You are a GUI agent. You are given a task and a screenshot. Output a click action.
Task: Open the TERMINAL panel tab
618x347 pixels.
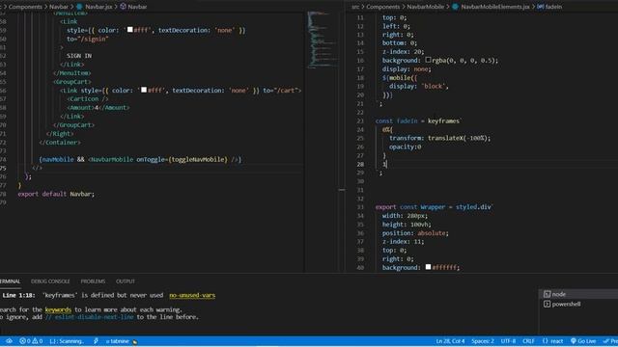(x=10, y=281)
